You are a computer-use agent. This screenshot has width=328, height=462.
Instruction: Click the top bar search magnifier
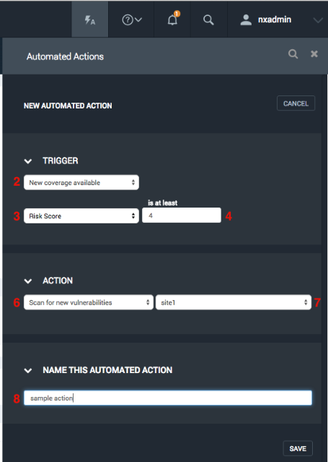pyautogui.click(x=208, y=20)
